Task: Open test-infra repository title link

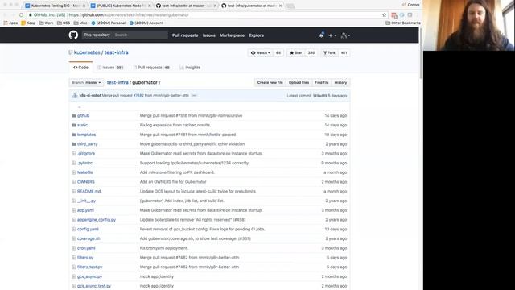Action: click(x=116, y=52)
